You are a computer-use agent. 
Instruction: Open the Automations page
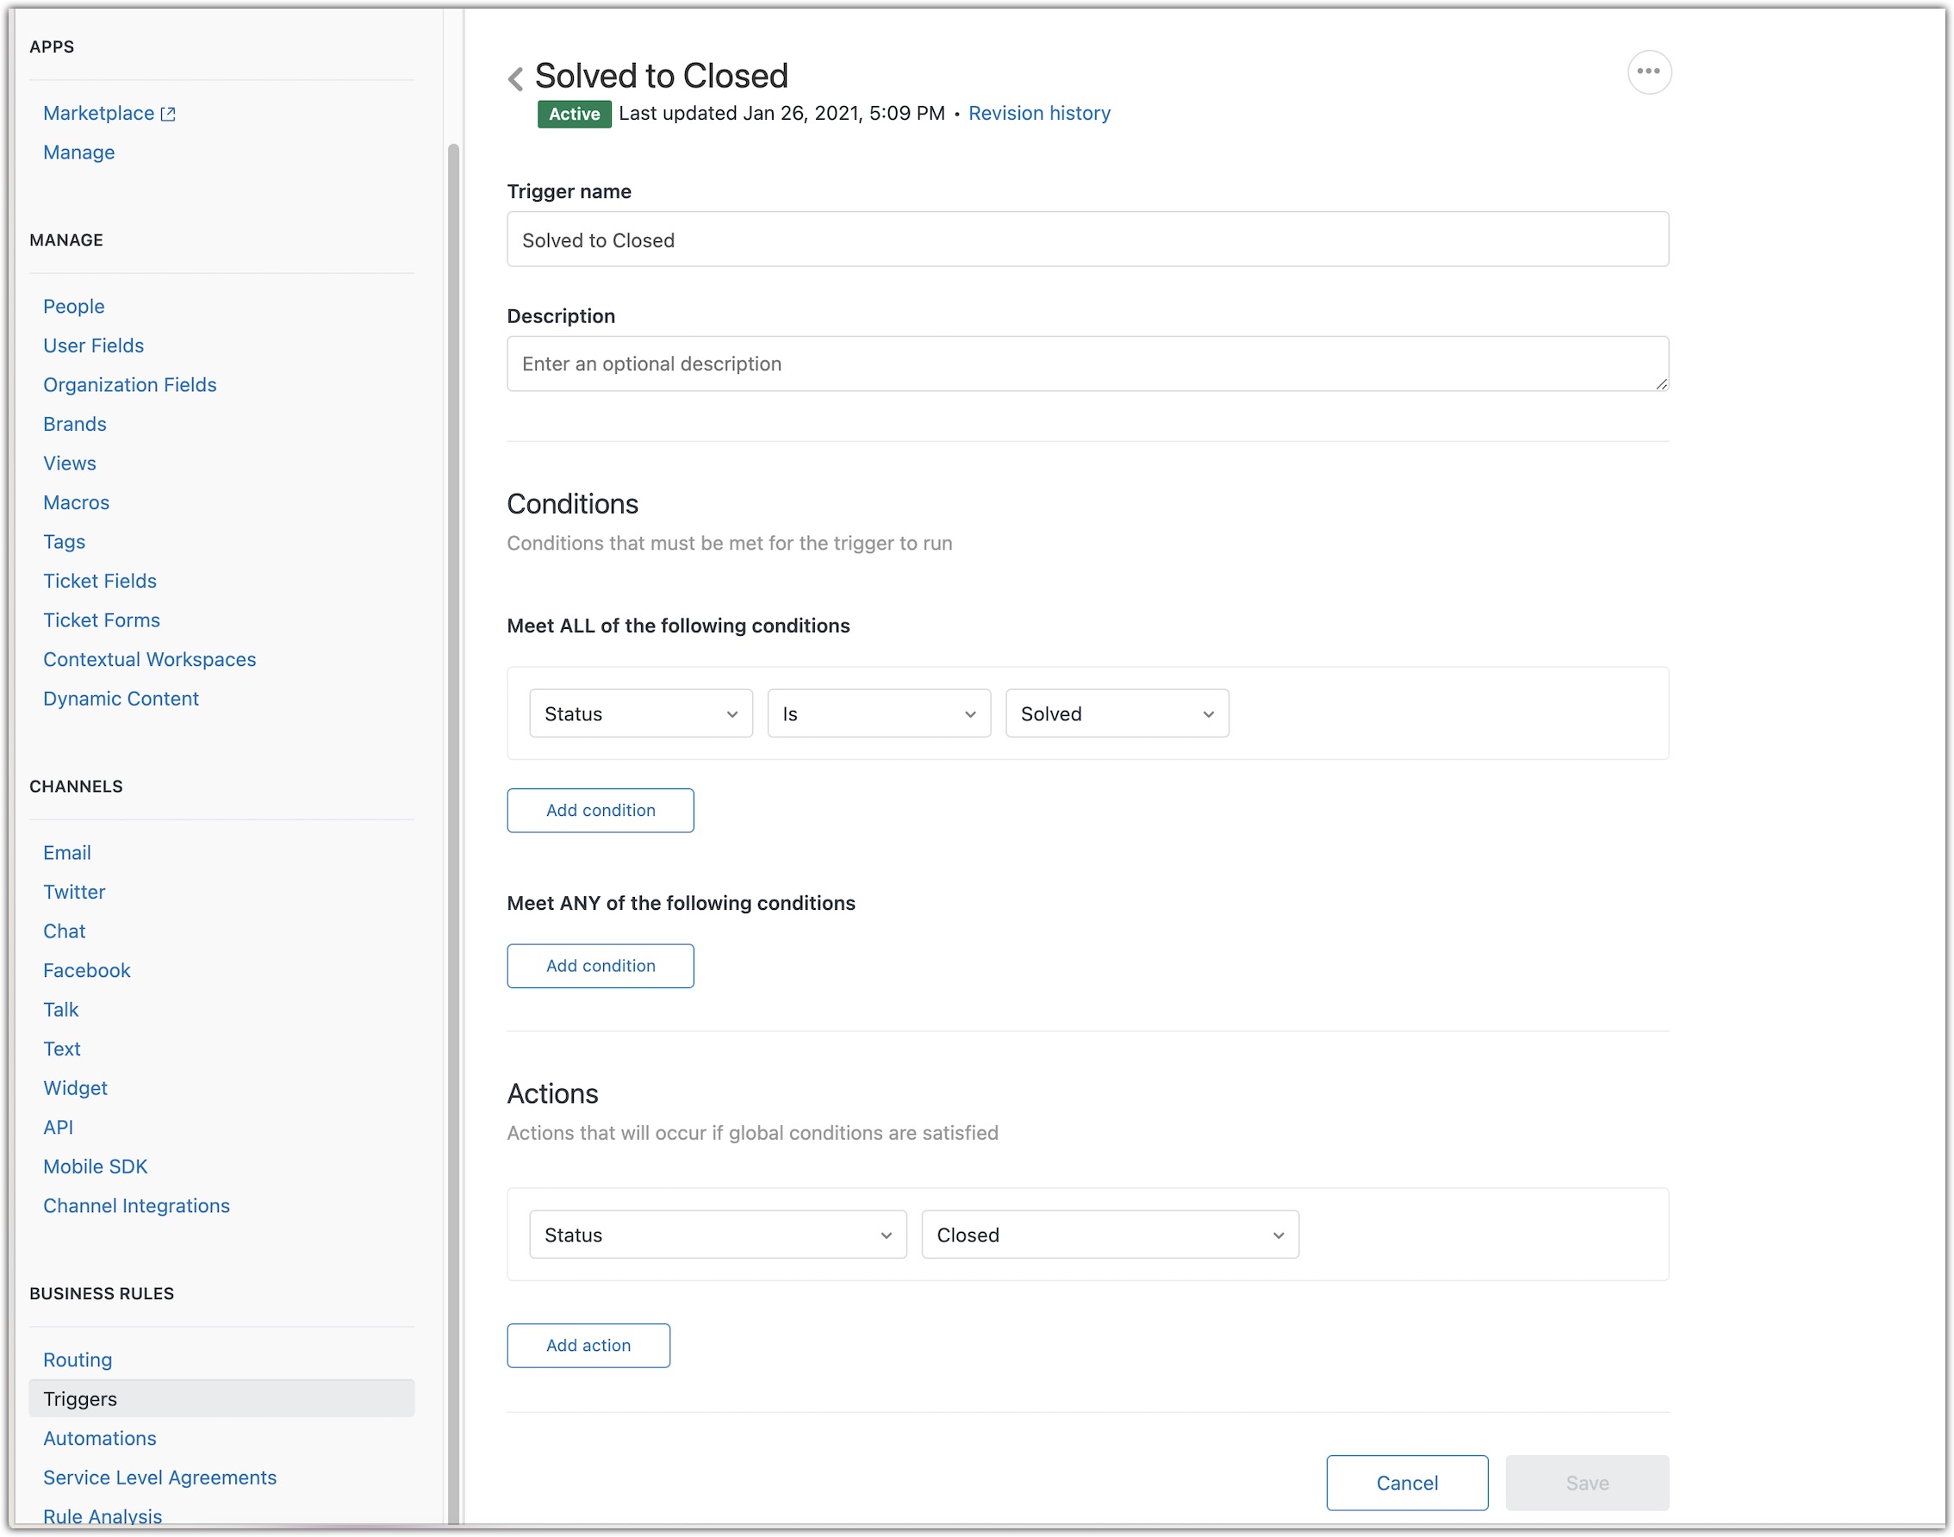[x=99, y=1438]
